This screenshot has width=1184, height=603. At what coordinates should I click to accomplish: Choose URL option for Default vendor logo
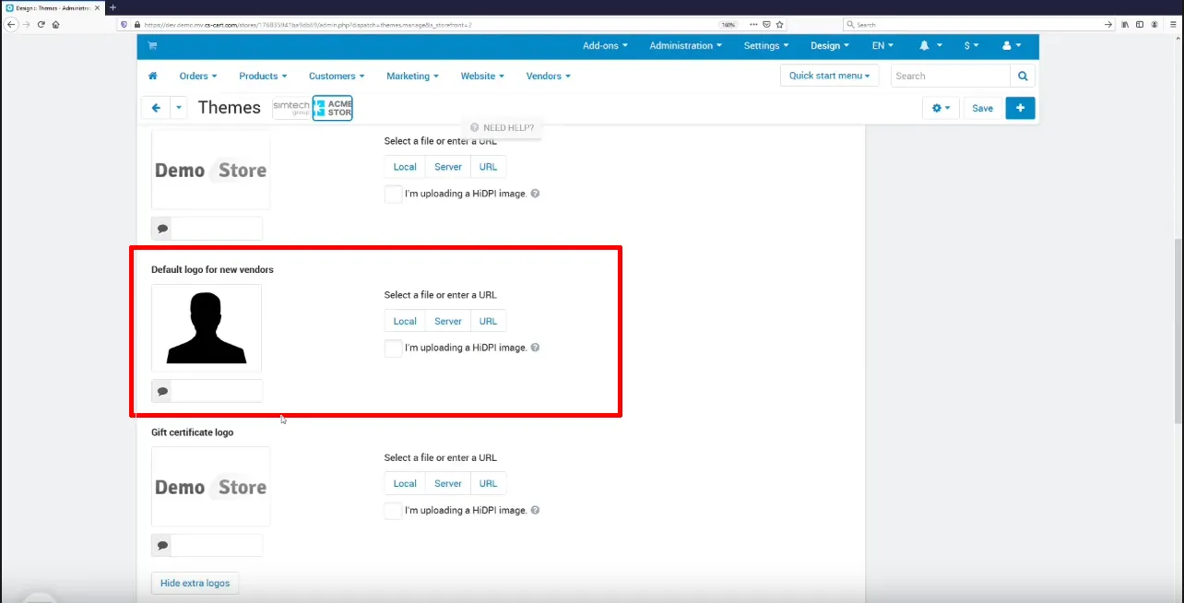pyautogui.click(x=489, y=322)
